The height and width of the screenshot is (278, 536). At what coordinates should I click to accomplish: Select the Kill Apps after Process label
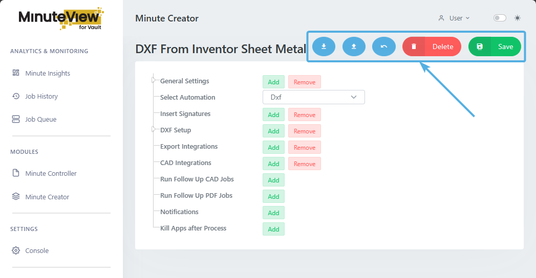193,228
